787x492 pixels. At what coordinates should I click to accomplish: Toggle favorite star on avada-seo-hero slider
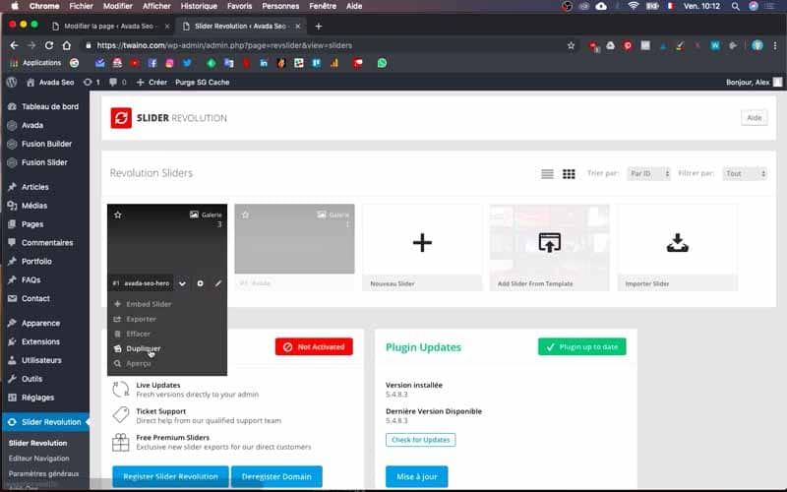(x=118, y=215)
